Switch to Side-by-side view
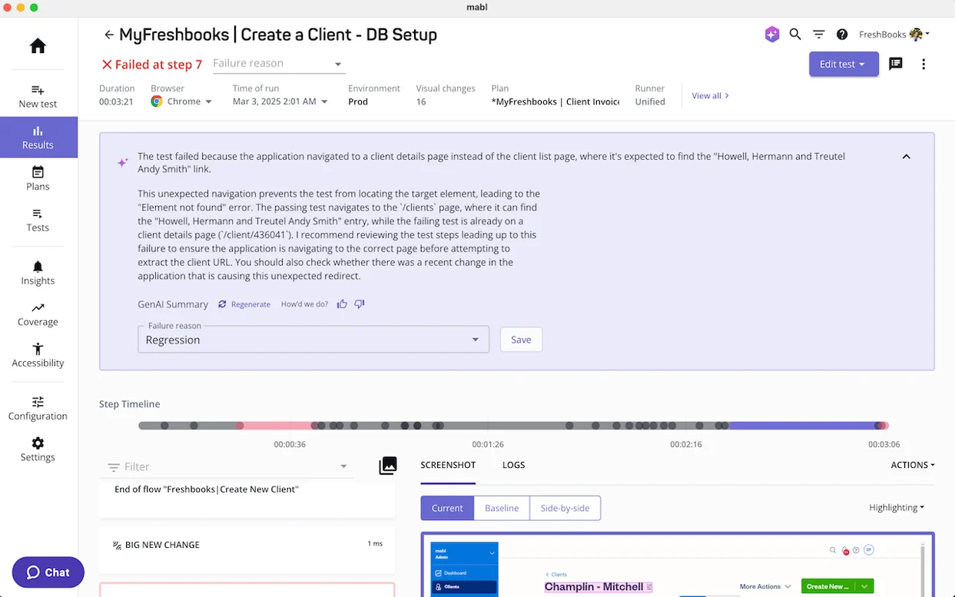The width and height of the screenshot is (955, 597). (x=565, y=508)
